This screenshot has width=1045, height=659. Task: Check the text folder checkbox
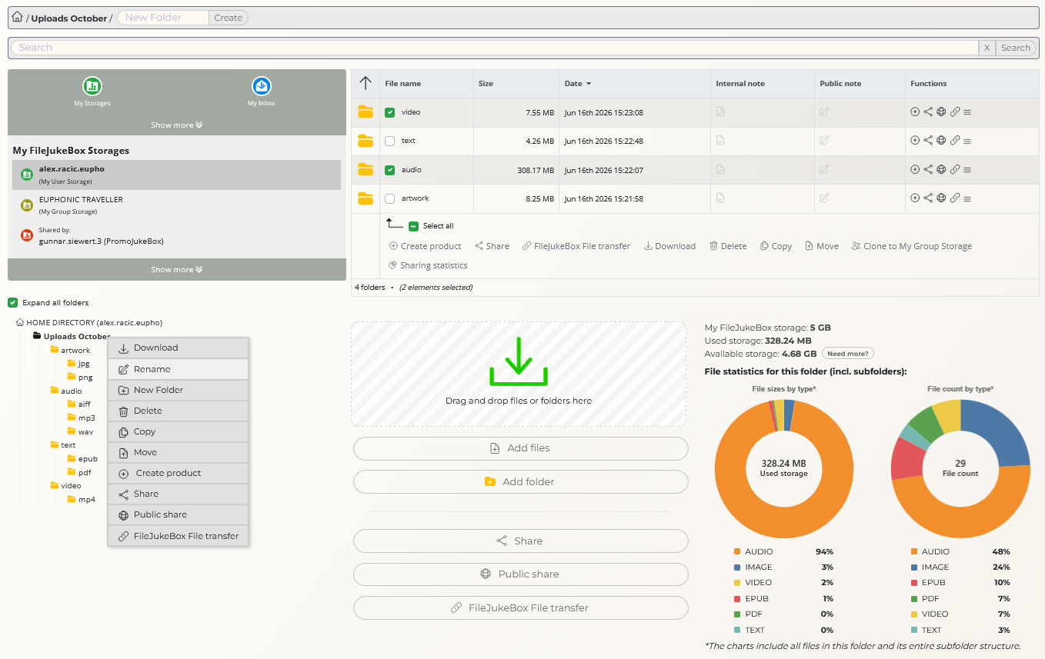[390, 141]
